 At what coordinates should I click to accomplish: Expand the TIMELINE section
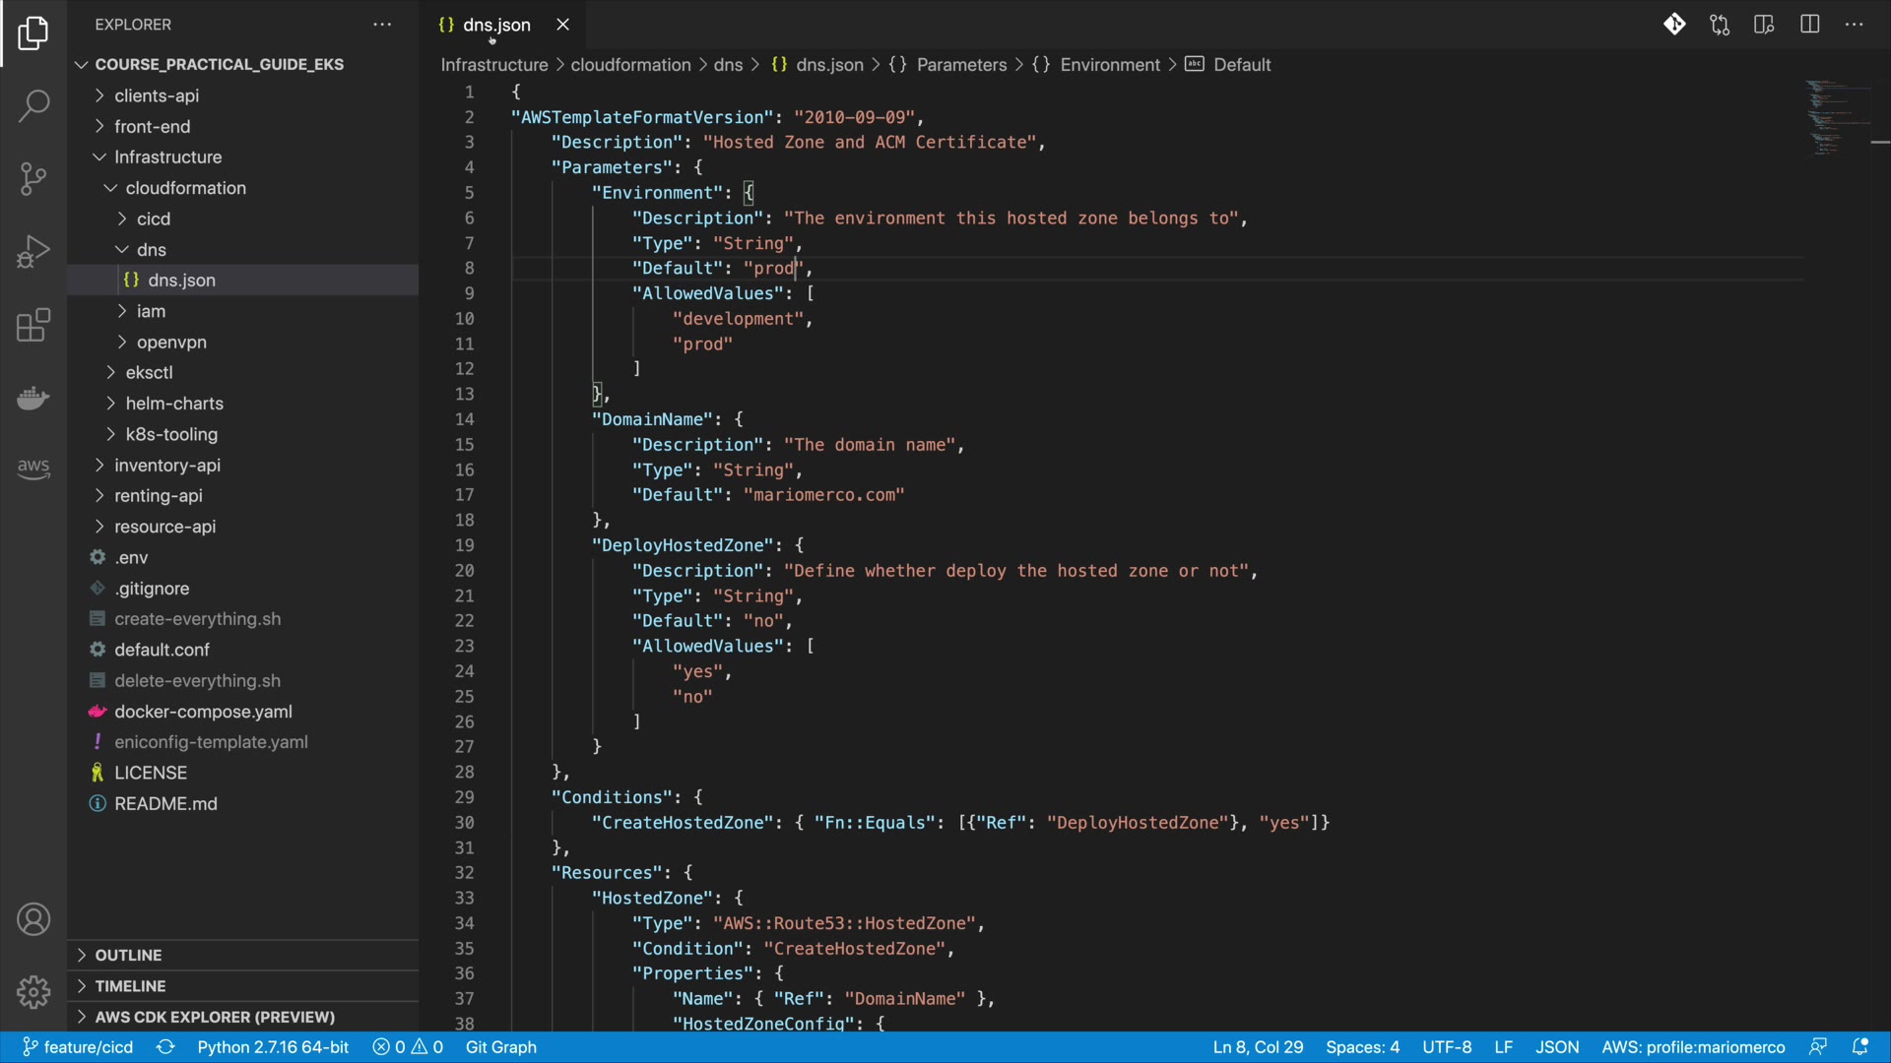coord(130,985)
